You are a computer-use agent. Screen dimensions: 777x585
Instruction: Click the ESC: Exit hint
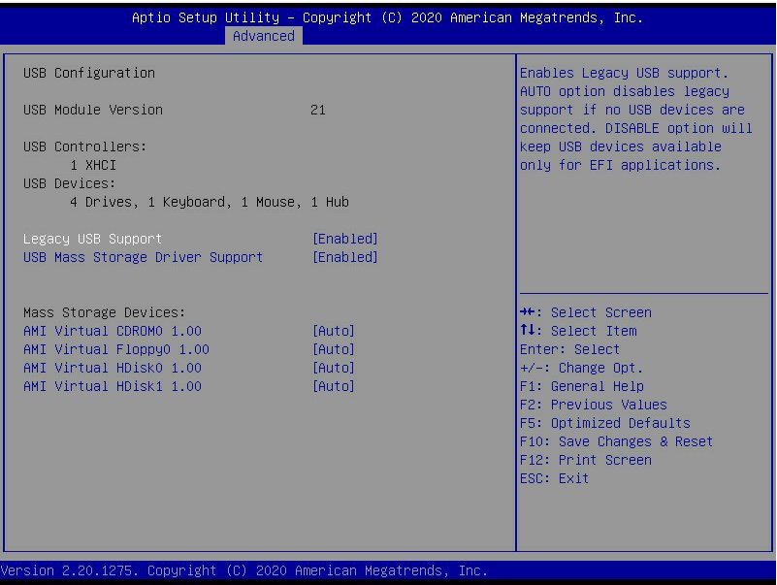[555, 478]
